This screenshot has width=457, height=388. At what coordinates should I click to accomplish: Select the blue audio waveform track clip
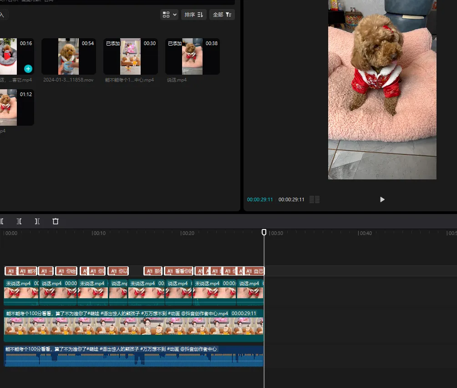coord(133,356)
